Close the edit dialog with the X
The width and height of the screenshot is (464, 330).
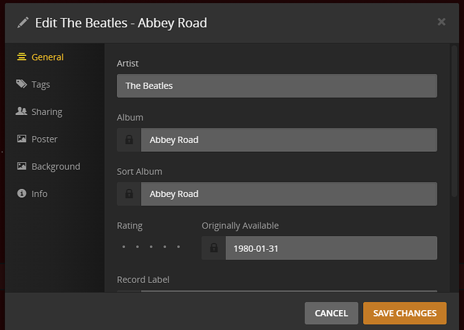click(442, 22)
